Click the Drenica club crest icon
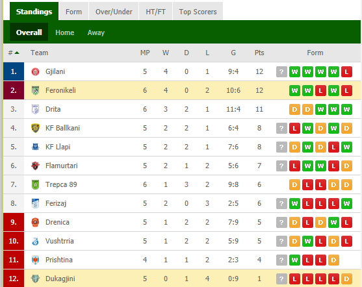This screenshot has height=287, width=362. pyautogui.click(x=35, y=222)
